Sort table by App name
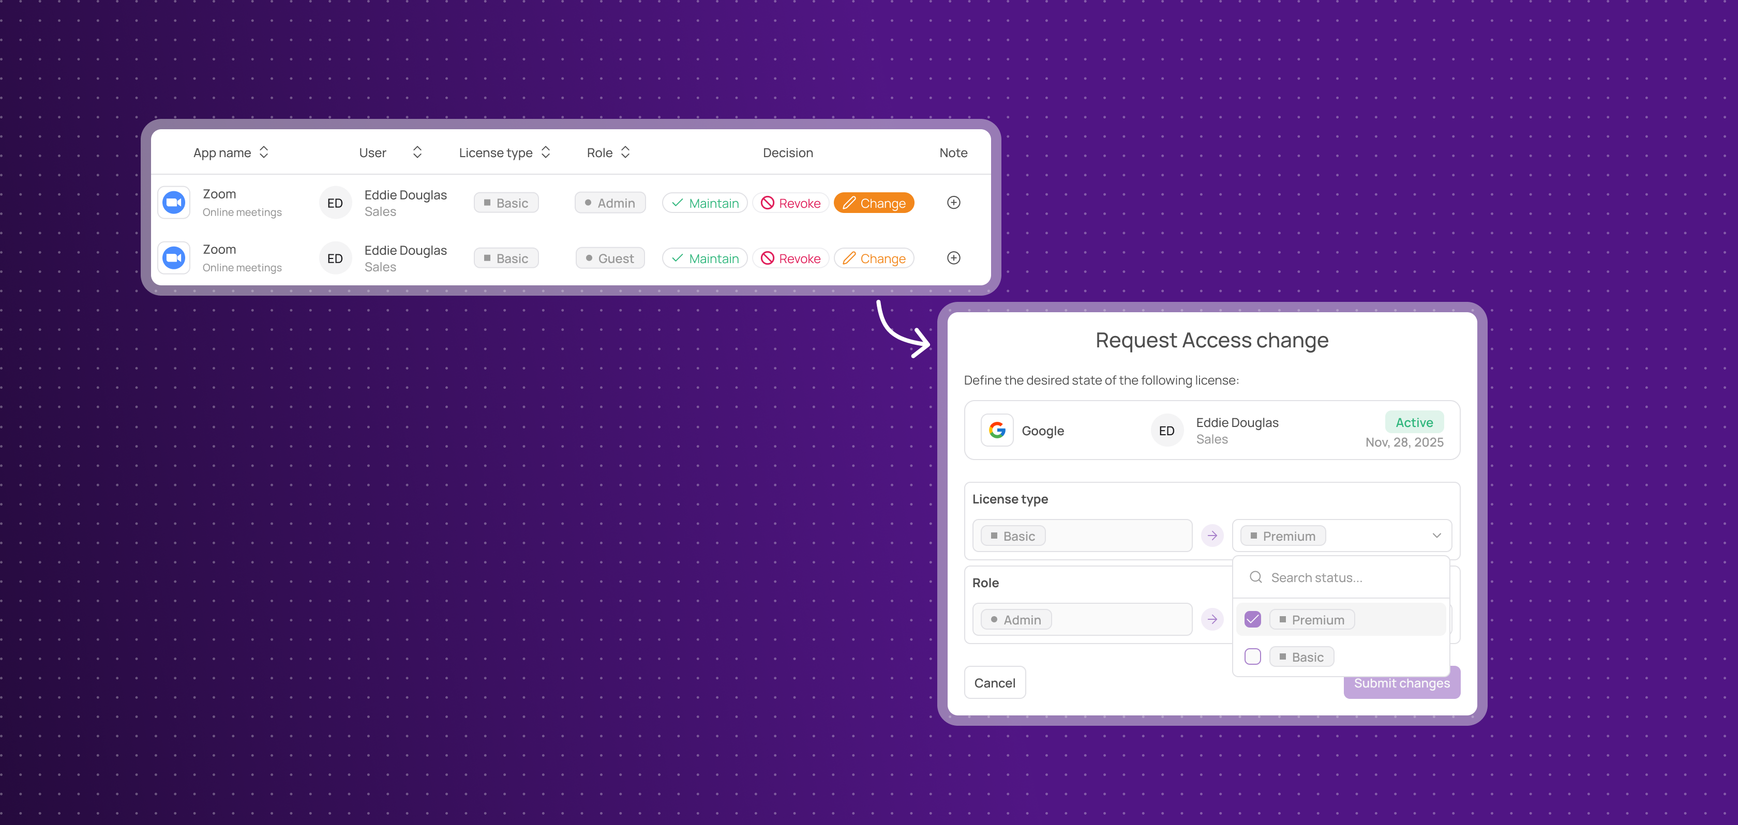Viewport: 1738px width, 825px height. point(264,152)
